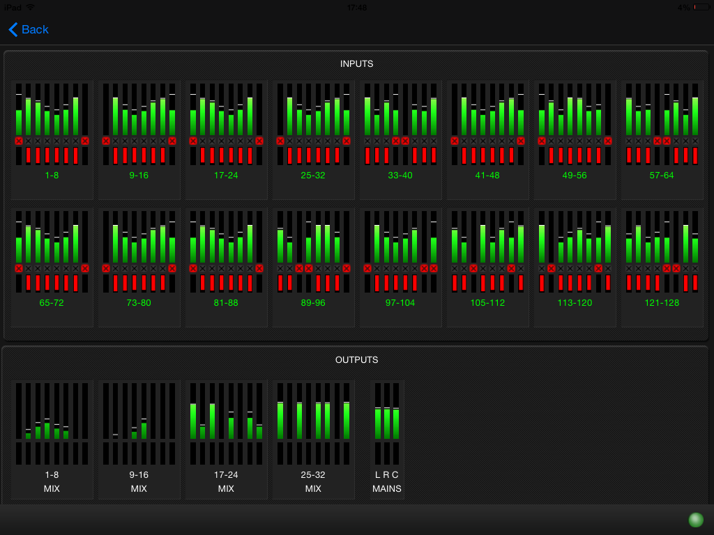The image size is (714, 535).
Task: Tap the iPad battery icon
Action: 699,7
